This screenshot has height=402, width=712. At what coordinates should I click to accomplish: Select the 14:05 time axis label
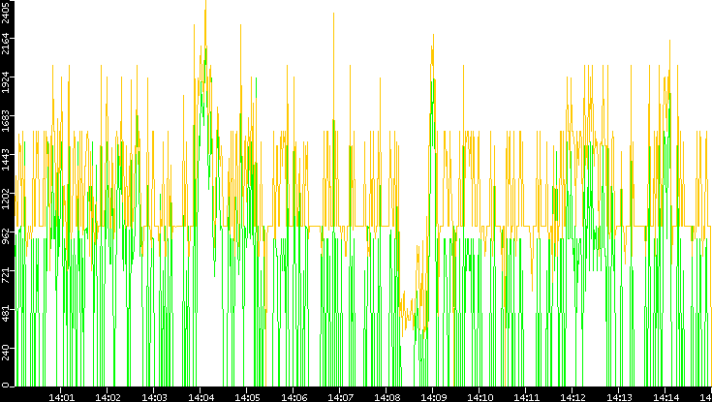click(x=247, y=397)
